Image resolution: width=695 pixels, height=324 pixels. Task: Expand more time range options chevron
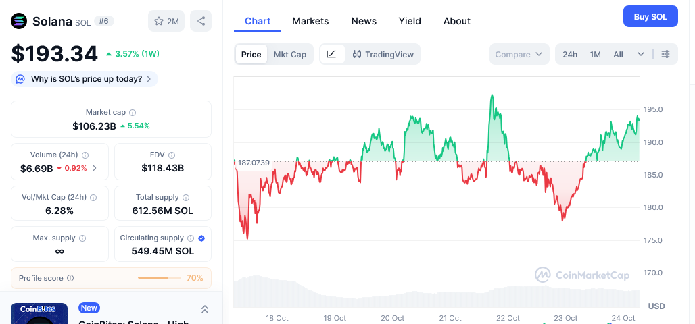[x=640, y=54]
